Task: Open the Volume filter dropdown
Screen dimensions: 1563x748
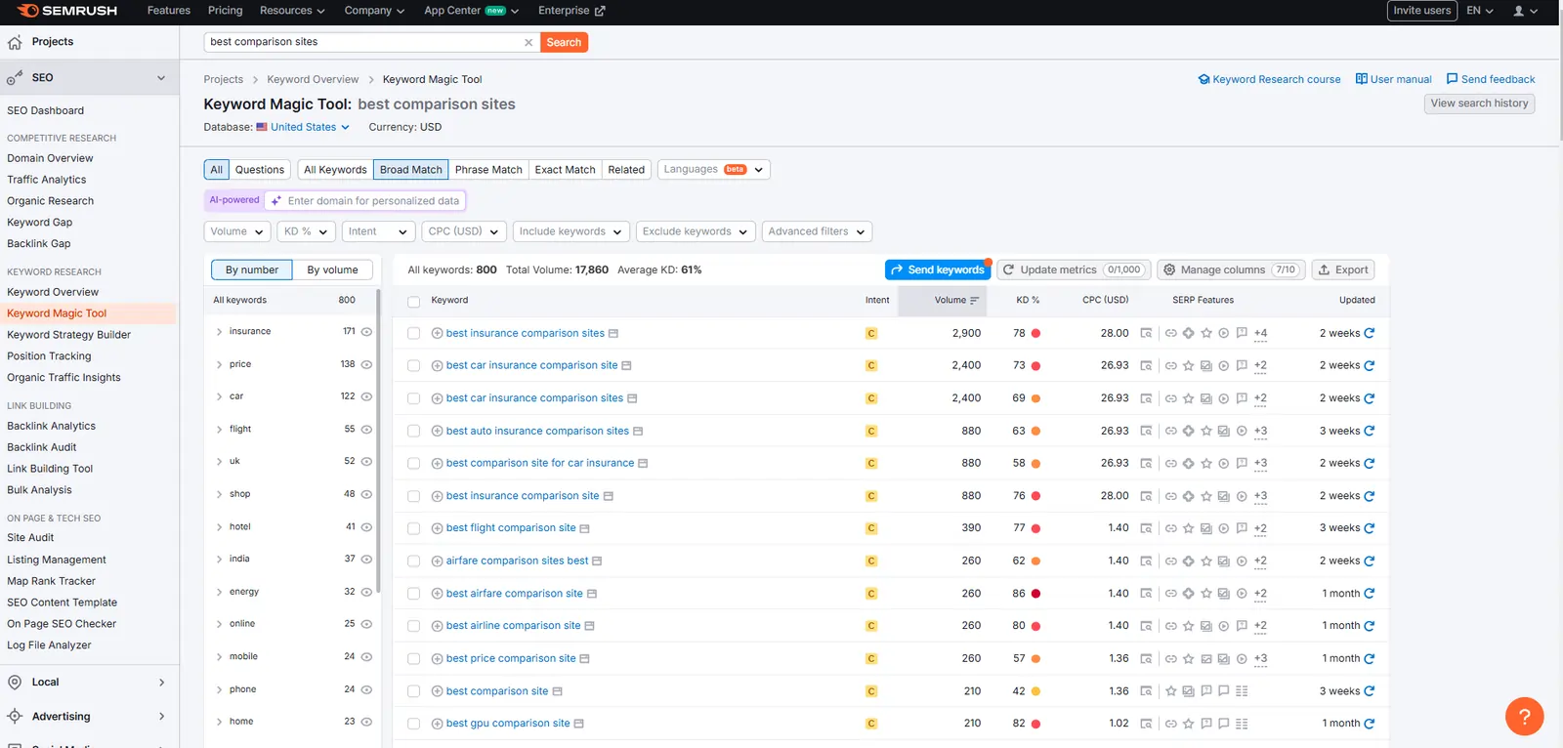Action: pos(237,231)
